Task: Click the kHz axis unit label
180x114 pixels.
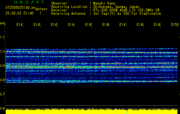Action: coord(3,23)
